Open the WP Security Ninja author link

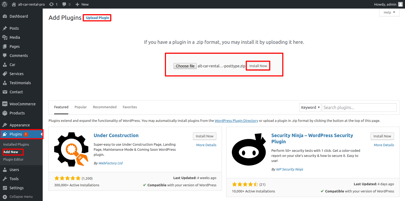pyautogui.click(x=289, y=169)
